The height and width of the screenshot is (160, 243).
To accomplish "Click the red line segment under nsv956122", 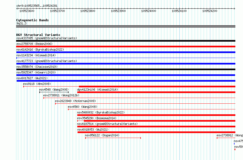I will tap(113, 138).
